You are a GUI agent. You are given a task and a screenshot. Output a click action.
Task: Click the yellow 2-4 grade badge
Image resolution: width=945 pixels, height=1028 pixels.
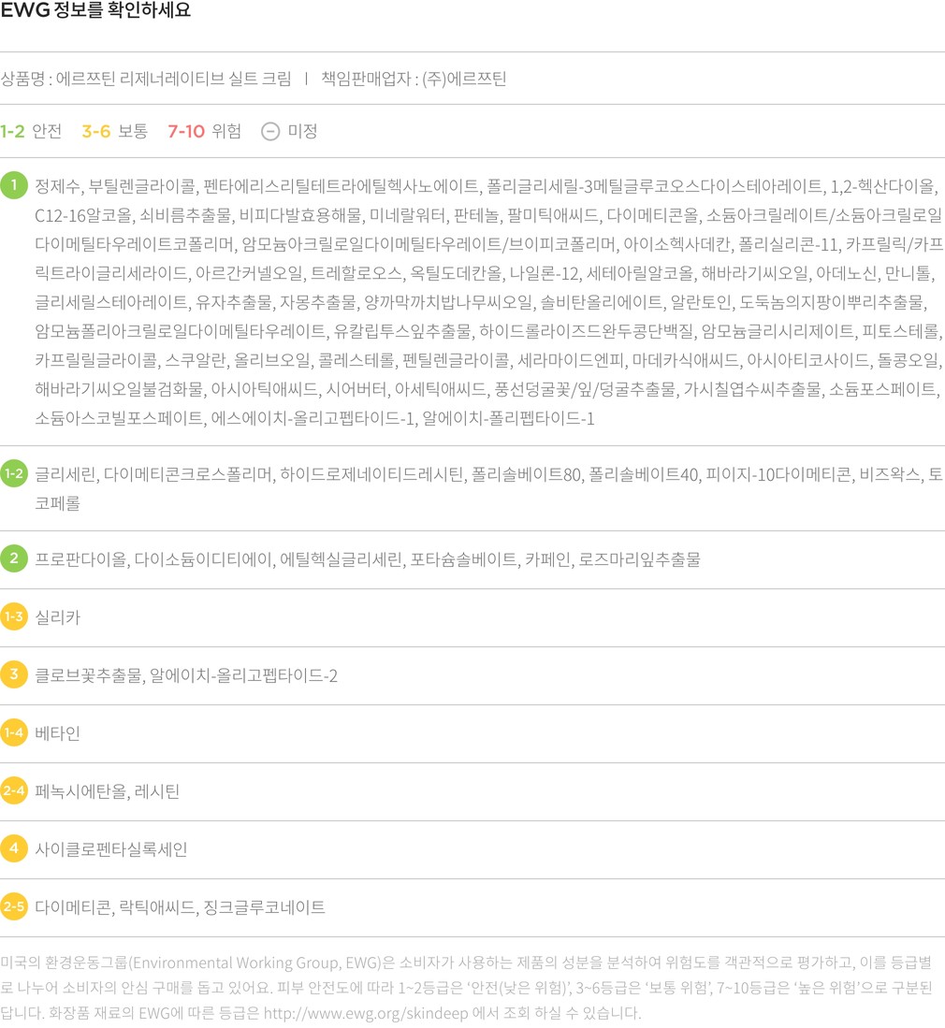[14, 791]
